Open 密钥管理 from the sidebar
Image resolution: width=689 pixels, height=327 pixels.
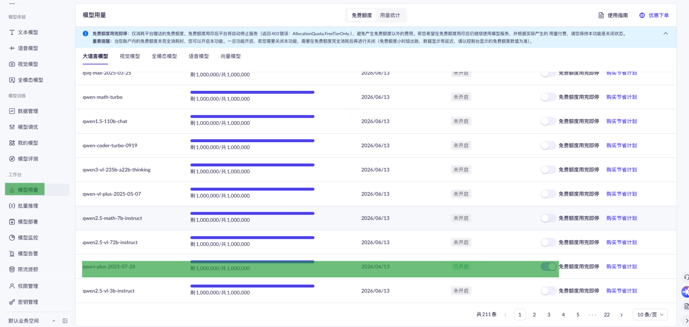tap(27, 302)
